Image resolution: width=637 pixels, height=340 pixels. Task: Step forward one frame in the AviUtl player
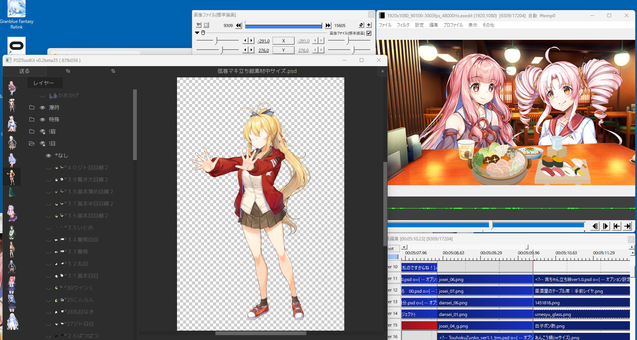point(605,226)
